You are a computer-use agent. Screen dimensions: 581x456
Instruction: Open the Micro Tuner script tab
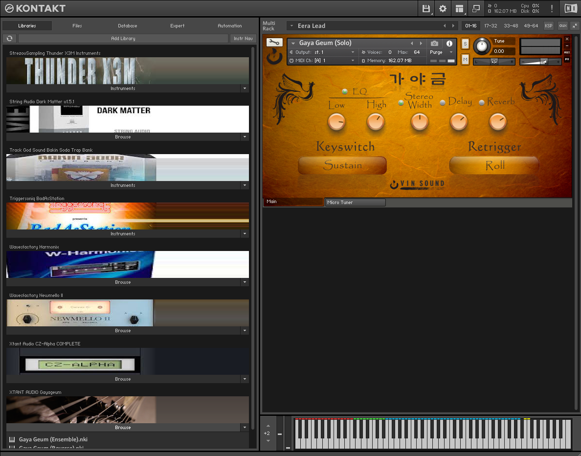click(355, 203)
